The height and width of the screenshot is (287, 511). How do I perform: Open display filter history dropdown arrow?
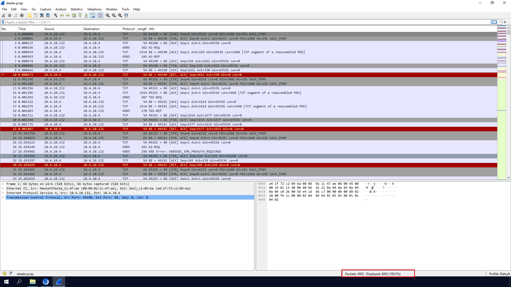(500, 22)
